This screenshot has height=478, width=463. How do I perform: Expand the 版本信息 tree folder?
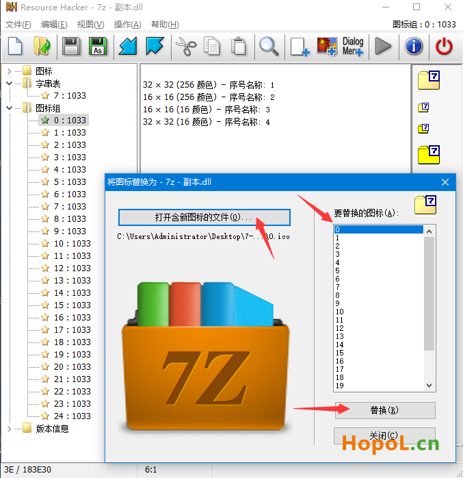pyautogui.click(x=9, y=429)
